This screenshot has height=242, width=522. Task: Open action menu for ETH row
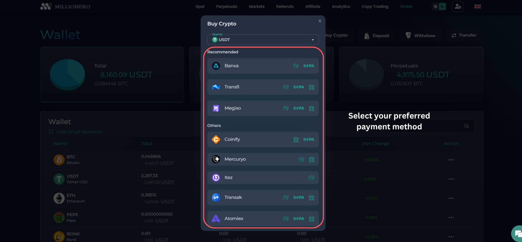point(451,198)
